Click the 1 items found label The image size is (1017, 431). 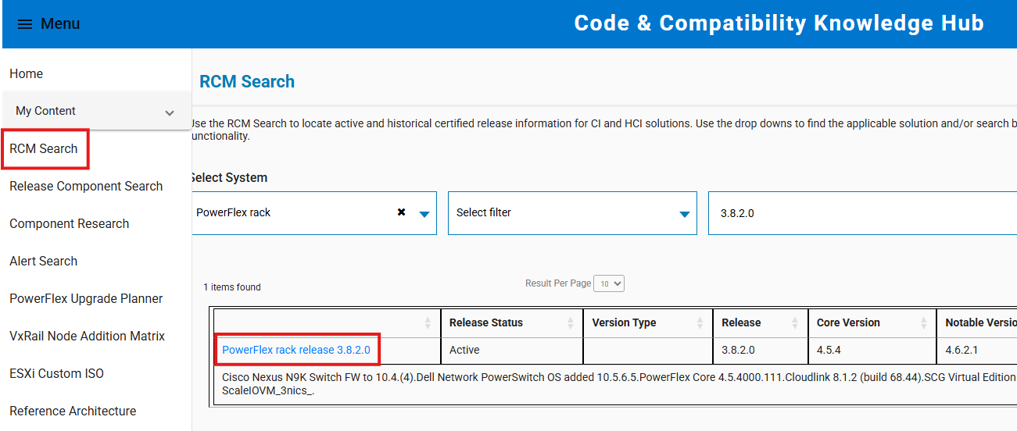[x=232, y=287]
